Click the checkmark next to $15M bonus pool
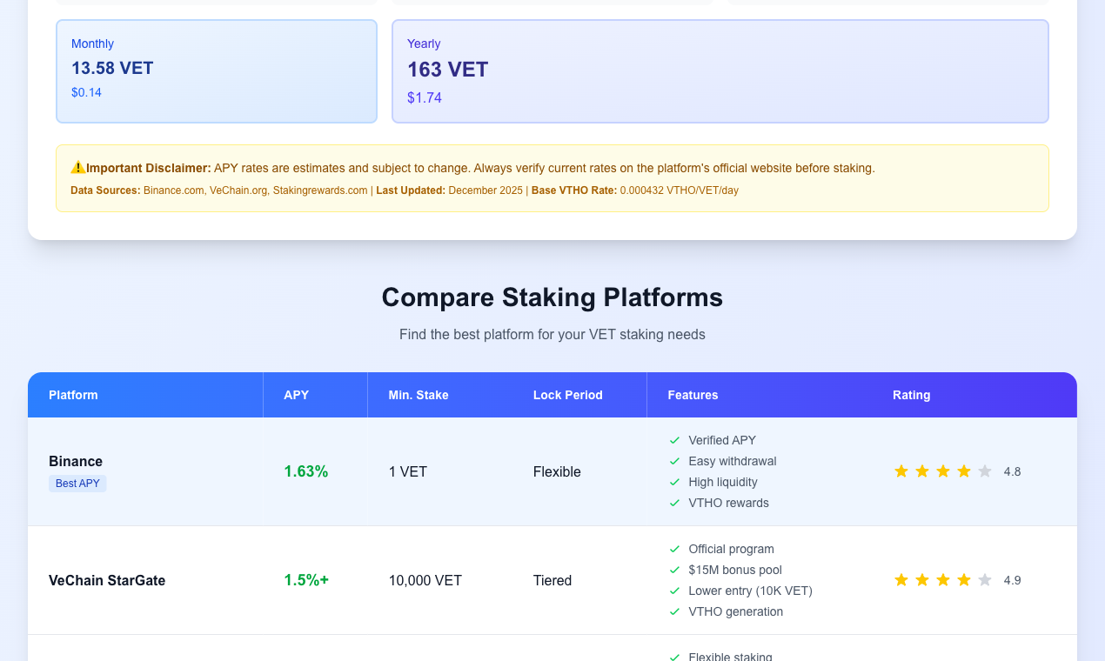 [674, 570]
